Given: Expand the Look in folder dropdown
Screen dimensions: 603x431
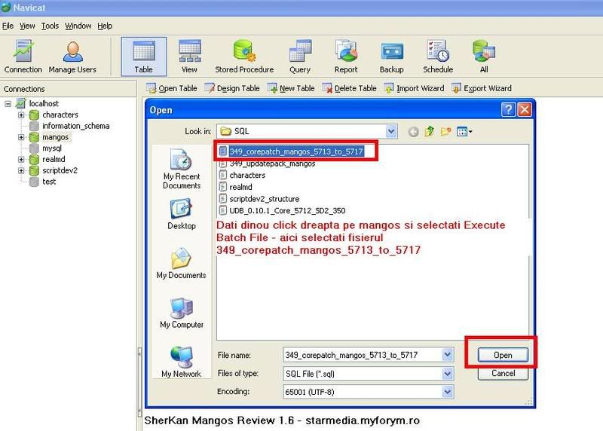Looking at the screenshot, I should click(391, 132).
